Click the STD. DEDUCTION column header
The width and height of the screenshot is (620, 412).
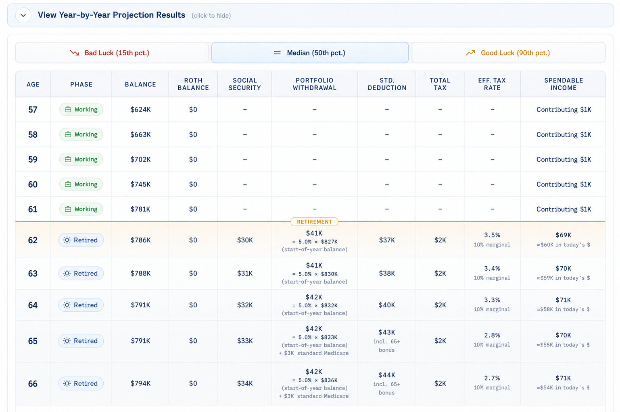(x=387, y=84)
